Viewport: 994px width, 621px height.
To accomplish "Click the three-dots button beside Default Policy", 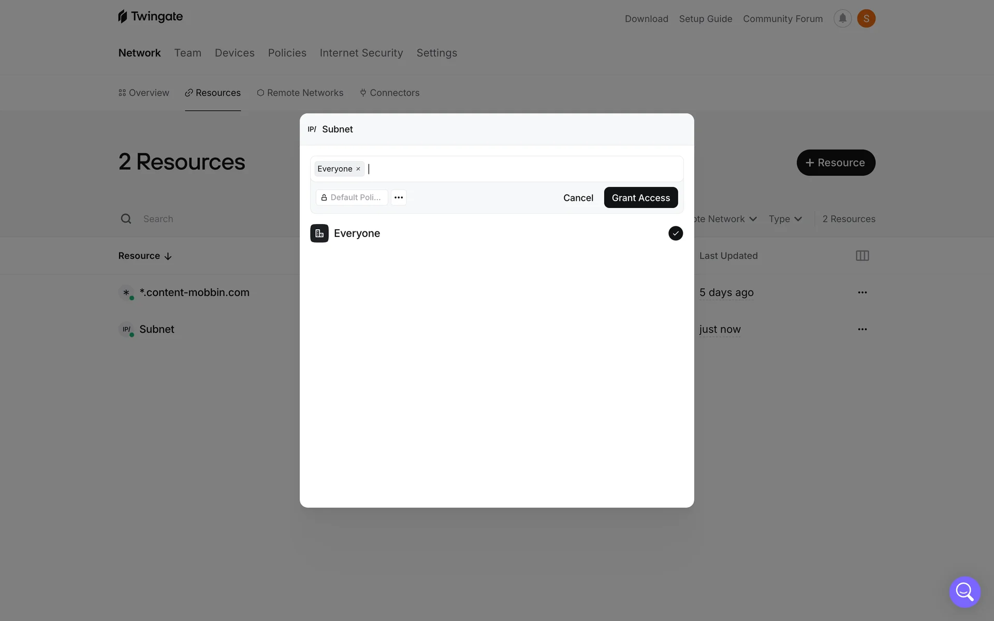I will coord(399,198).
